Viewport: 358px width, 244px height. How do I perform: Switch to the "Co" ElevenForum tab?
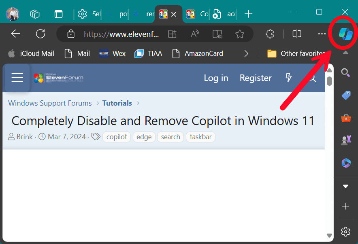[197, 14]
